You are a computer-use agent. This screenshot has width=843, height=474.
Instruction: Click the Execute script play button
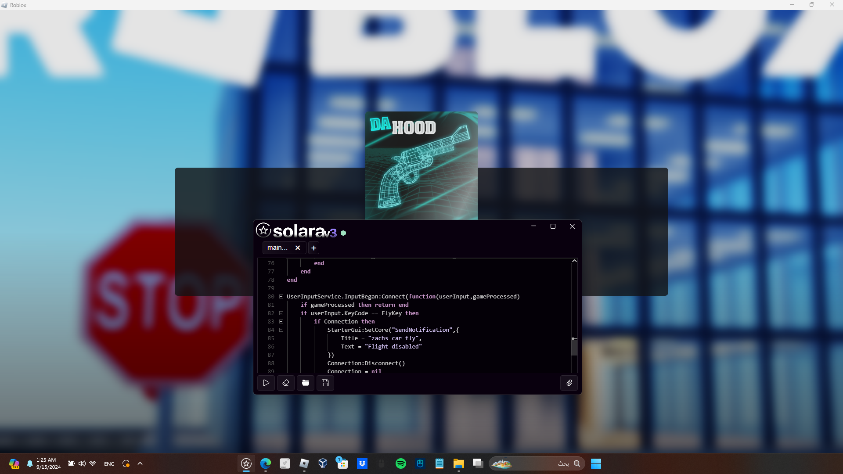(266, 383)
